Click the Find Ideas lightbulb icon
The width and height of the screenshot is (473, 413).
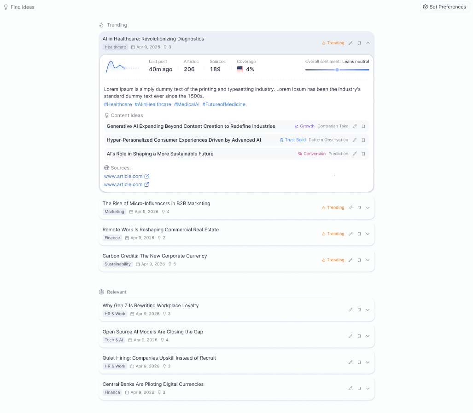[6, 7]
